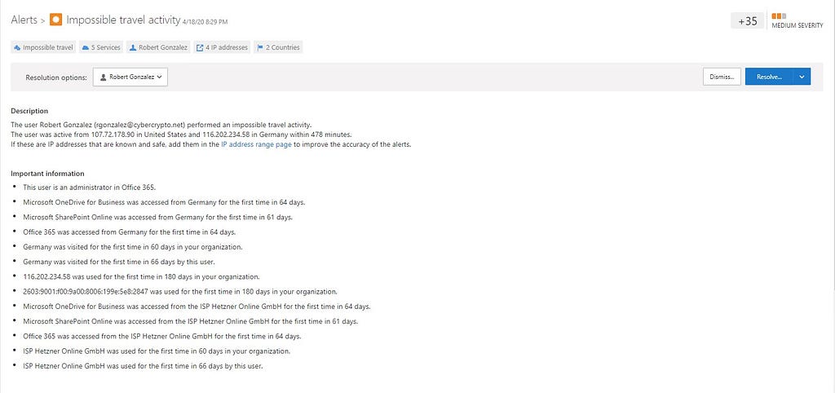
Task: Click the alert timestamp 4/18/20 8:29 PM
Action: click(205, 22)
